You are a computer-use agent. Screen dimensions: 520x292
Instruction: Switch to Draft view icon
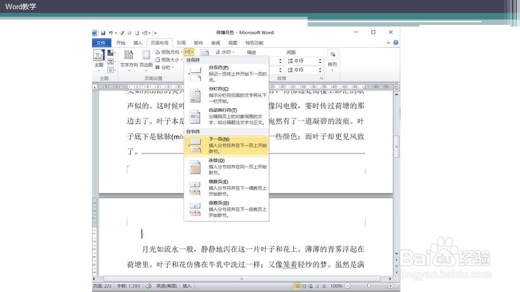click(x=324, y=286)
